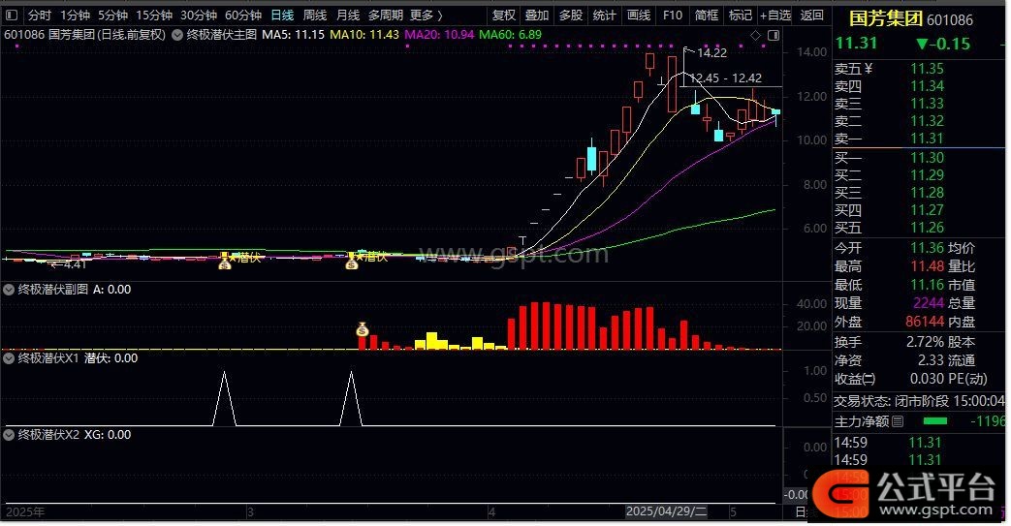This screenshot has width=1011, height=526.
Task: Click the diamond icon in the chart header
Action: (756, 35)
